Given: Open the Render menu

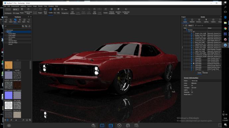Looking at the screenshot, I should click(40, 6).
